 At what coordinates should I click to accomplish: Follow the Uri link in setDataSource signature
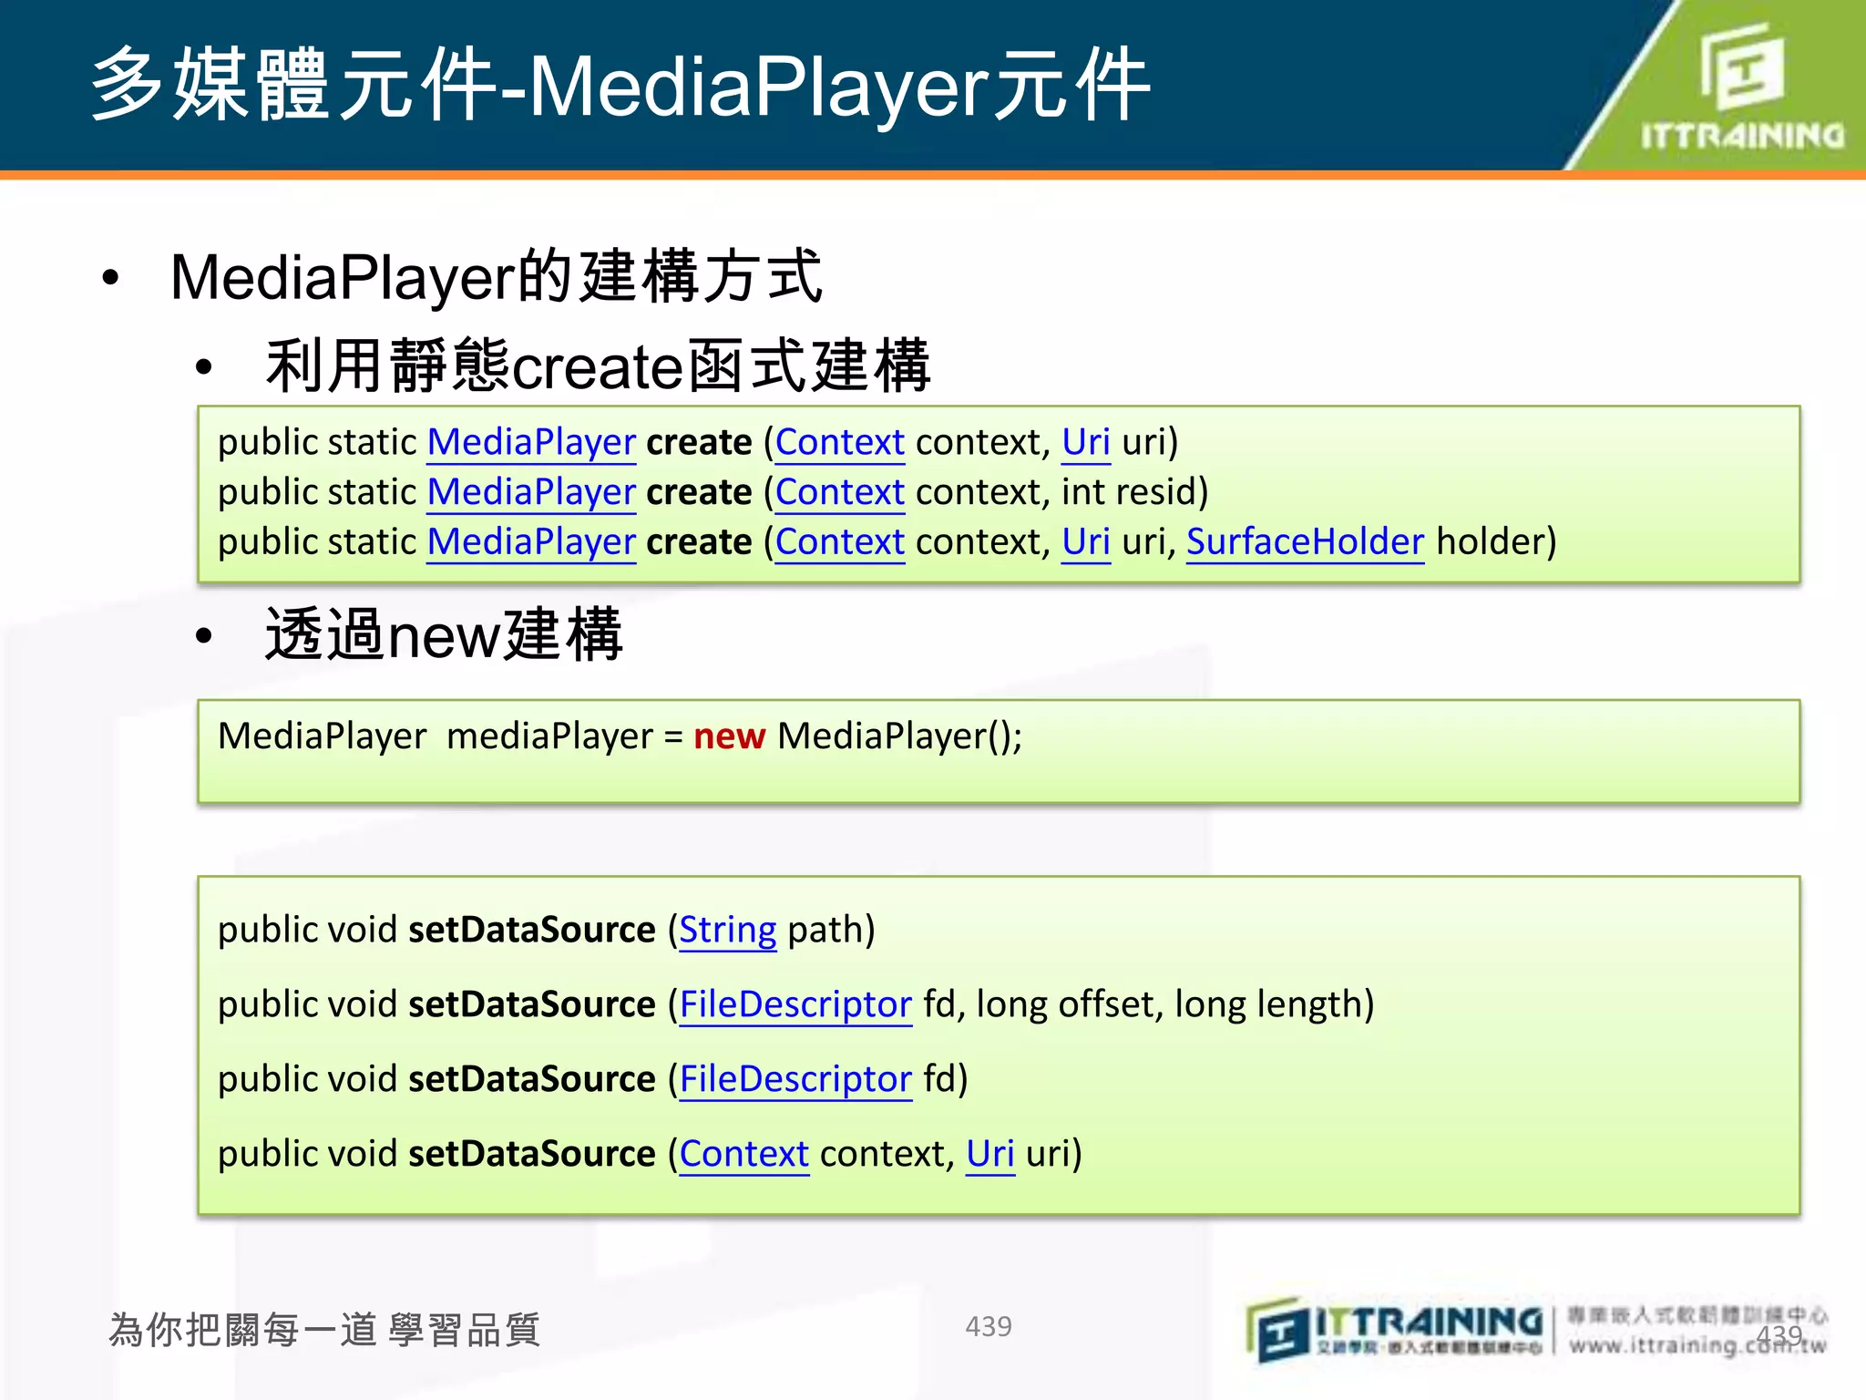pyautogui.click(x=990, y=1154)
